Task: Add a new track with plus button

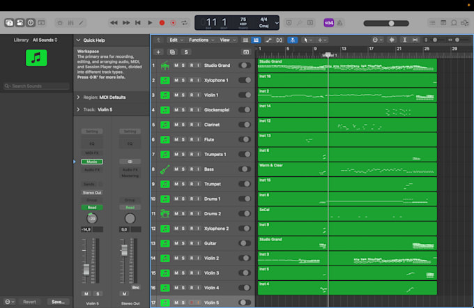Action: tap(158, 52)
